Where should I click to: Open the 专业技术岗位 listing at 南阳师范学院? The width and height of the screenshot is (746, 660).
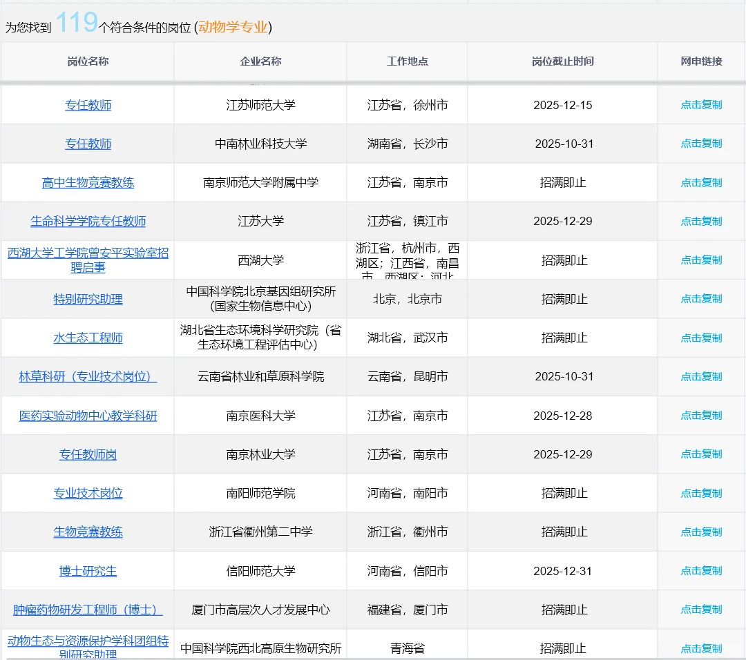pyautogui.click(x=88, y=493)
